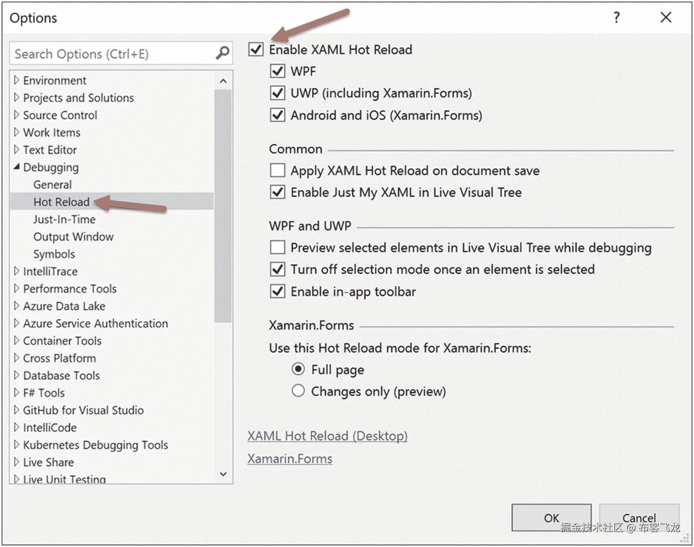Screen dimensions: 694x547
Task: Expand the Performance Tools node
Action: click(16, 288)
